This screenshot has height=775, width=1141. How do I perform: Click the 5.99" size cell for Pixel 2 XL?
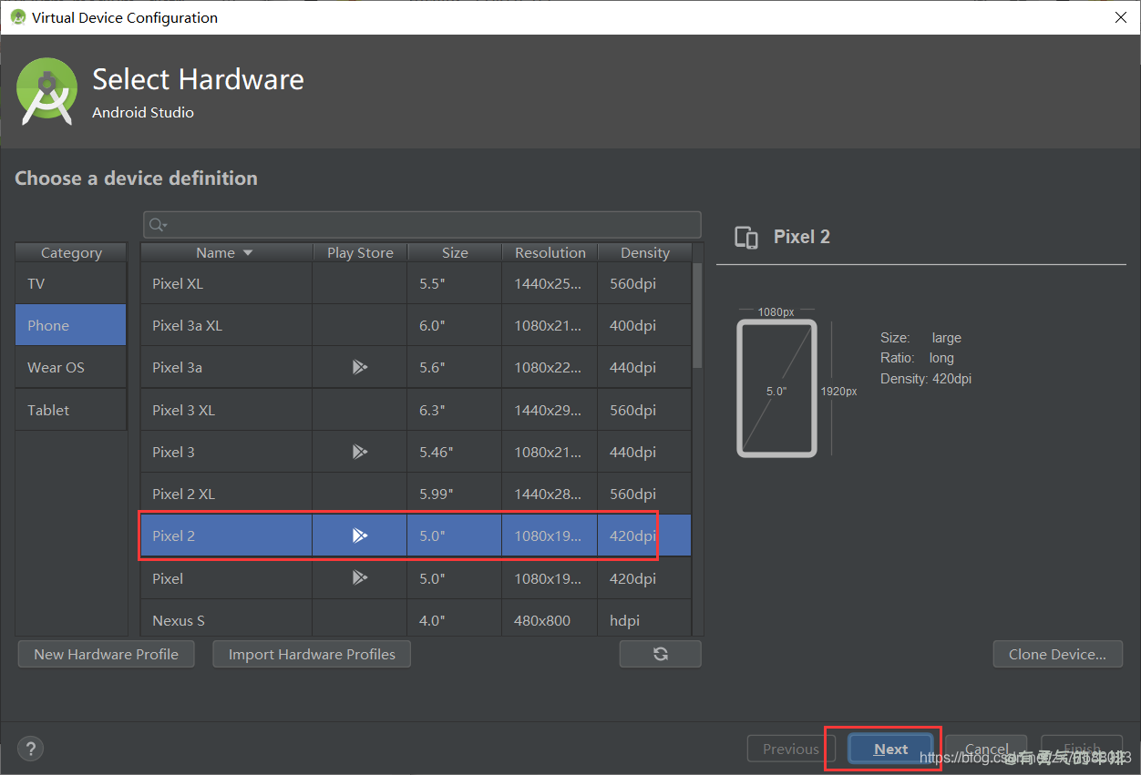(454, 494)
